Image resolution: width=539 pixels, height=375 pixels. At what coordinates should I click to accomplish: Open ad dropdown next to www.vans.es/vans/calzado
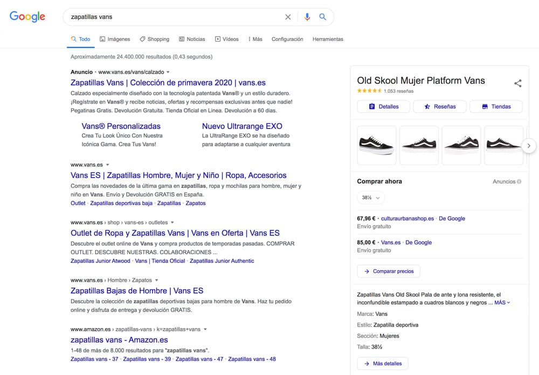tap(168, 72)
